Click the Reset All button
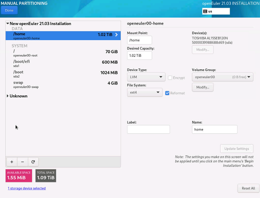The width and height of the screenshot is (260, 198). tap(248, 188)
